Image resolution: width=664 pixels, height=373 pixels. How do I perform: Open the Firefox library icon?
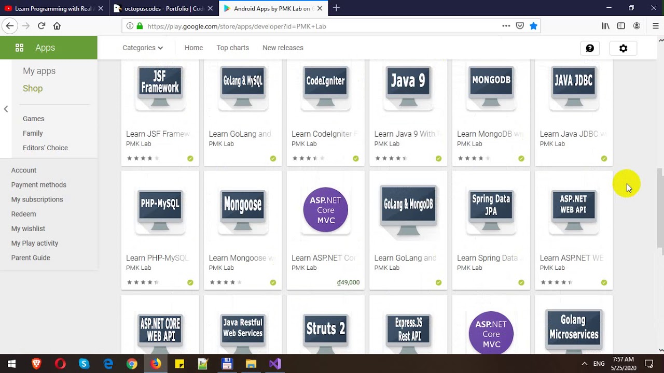(x=605, y=26)
